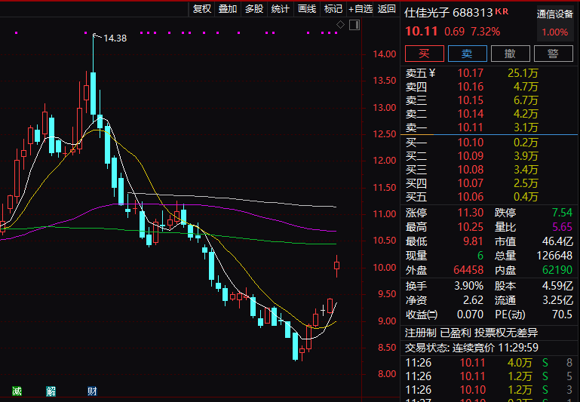Open the 统计 statistics tool
This screenshot has height=402, width=580.
click(x=281, y=9)
